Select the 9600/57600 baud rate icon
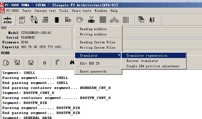Image resolution: width=202 pixels, height=119 pixels. [45, 20]
